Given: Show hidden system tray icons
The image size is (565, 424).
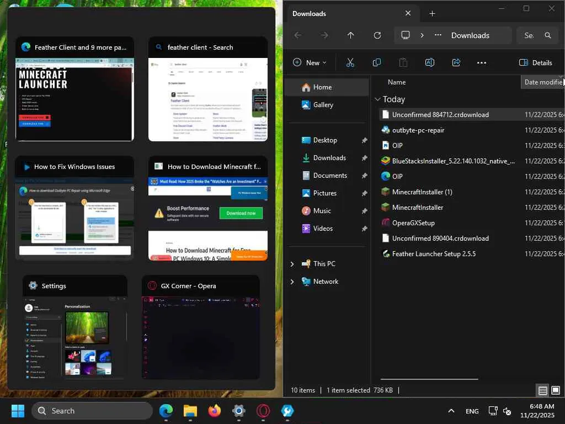Looking at the screenshot, I should point(451,411).
